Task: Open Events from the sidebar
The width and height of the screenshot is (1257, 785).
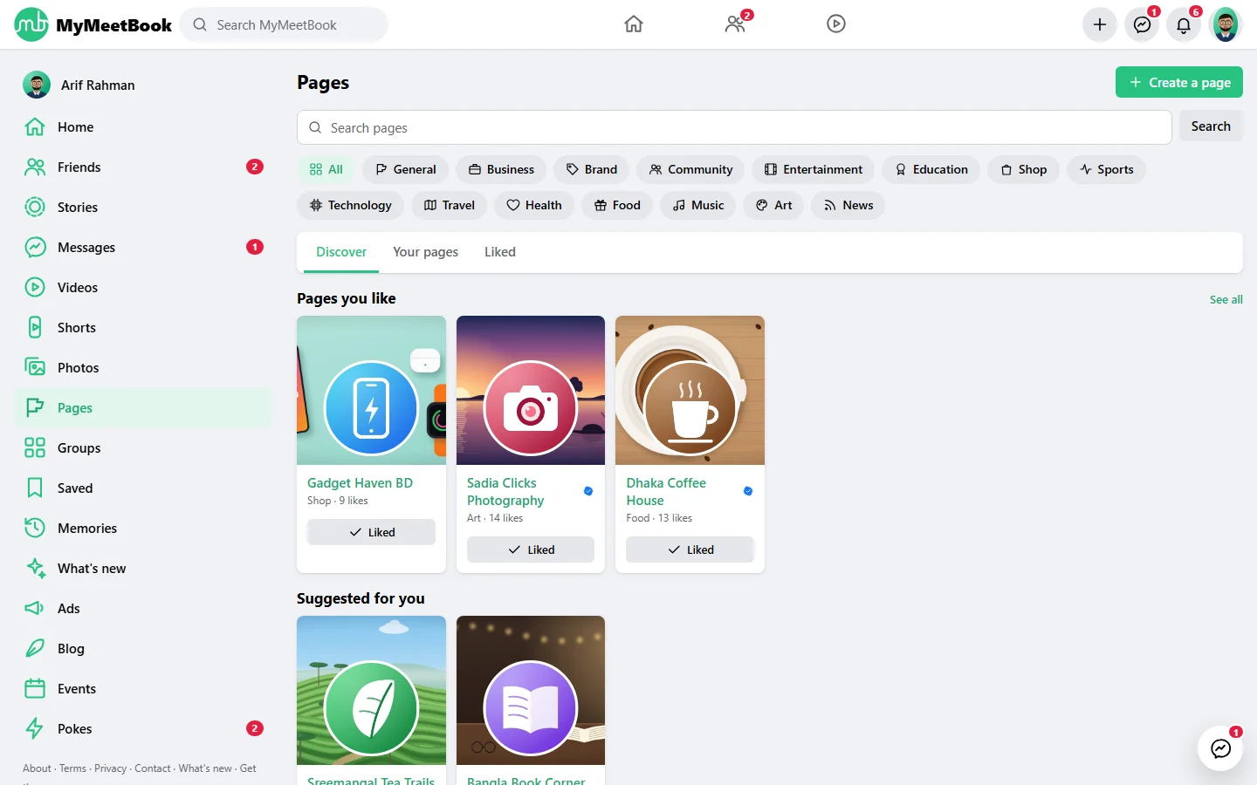Action: 143,689
